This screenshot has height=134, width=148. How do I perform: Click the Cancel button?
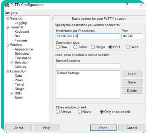132,128
